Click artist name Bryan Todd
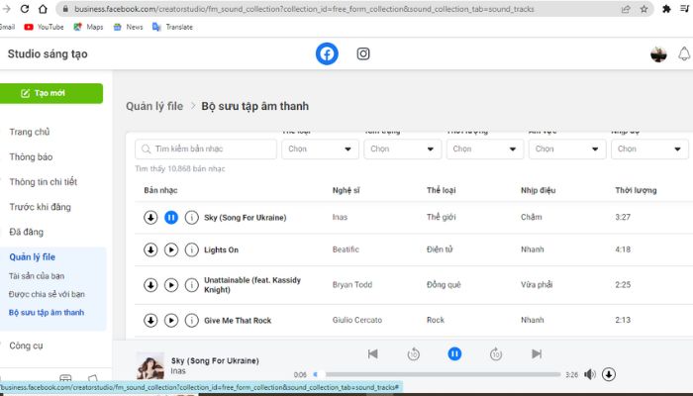 pyautogui.click(x=352, y=285)
